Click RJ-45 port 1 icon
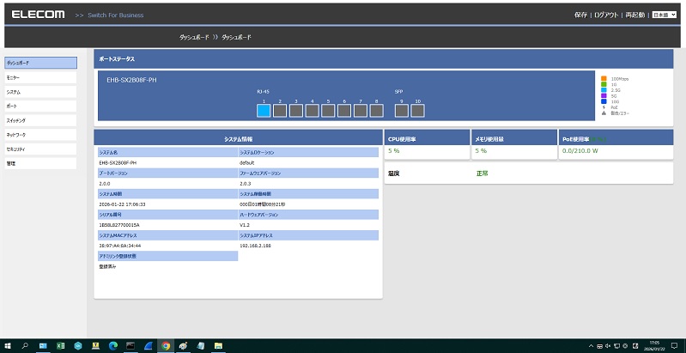Viewport: 686px width, 353px height. tap(264, 110)
